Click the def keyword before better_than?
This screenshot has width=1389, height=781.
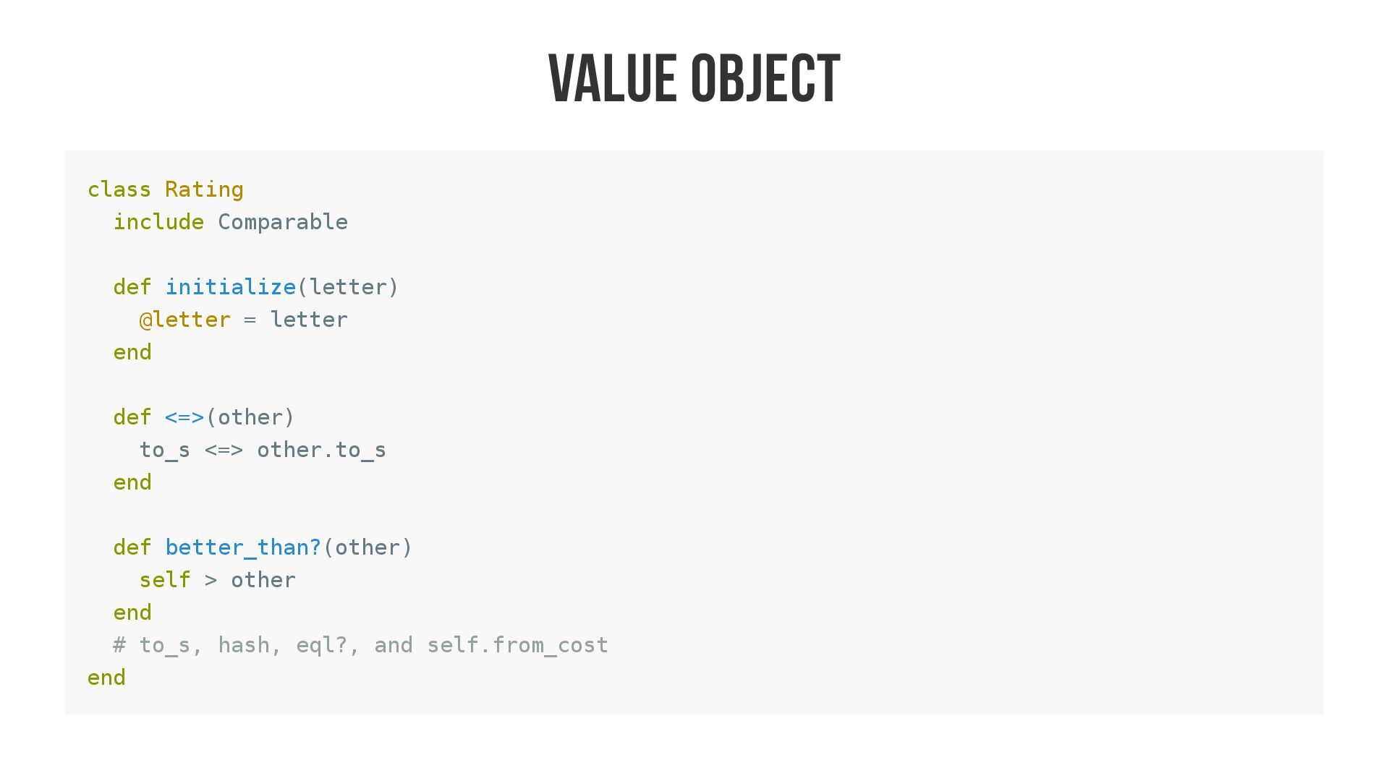(x=132, y=547)
